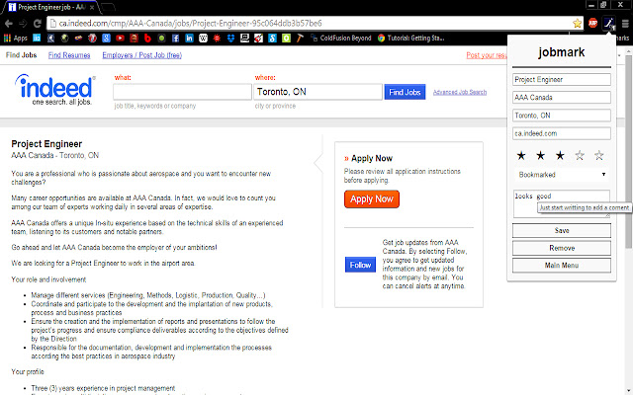633x395 pixels.
Task: Set jobmark rating to two stars
Action: (x=541, y=155)
